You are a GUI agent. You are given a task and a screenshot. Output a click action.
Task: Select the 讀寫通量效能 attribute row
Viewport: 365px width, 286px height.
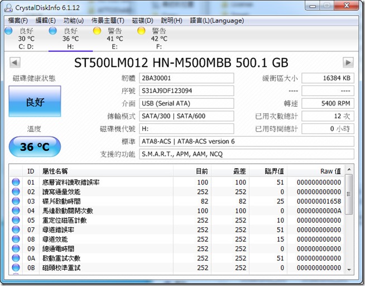(x=177, y=192)
